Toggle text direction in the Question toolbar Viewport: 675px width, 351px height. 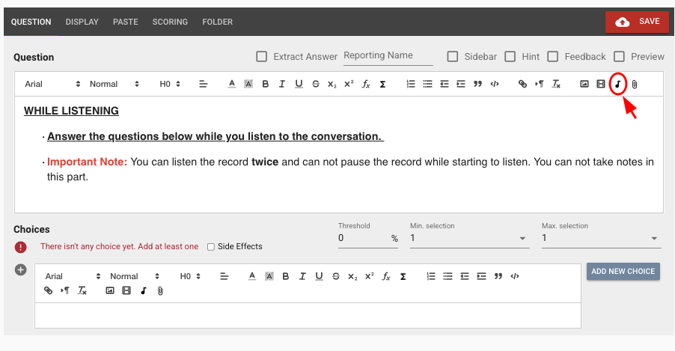539,84
